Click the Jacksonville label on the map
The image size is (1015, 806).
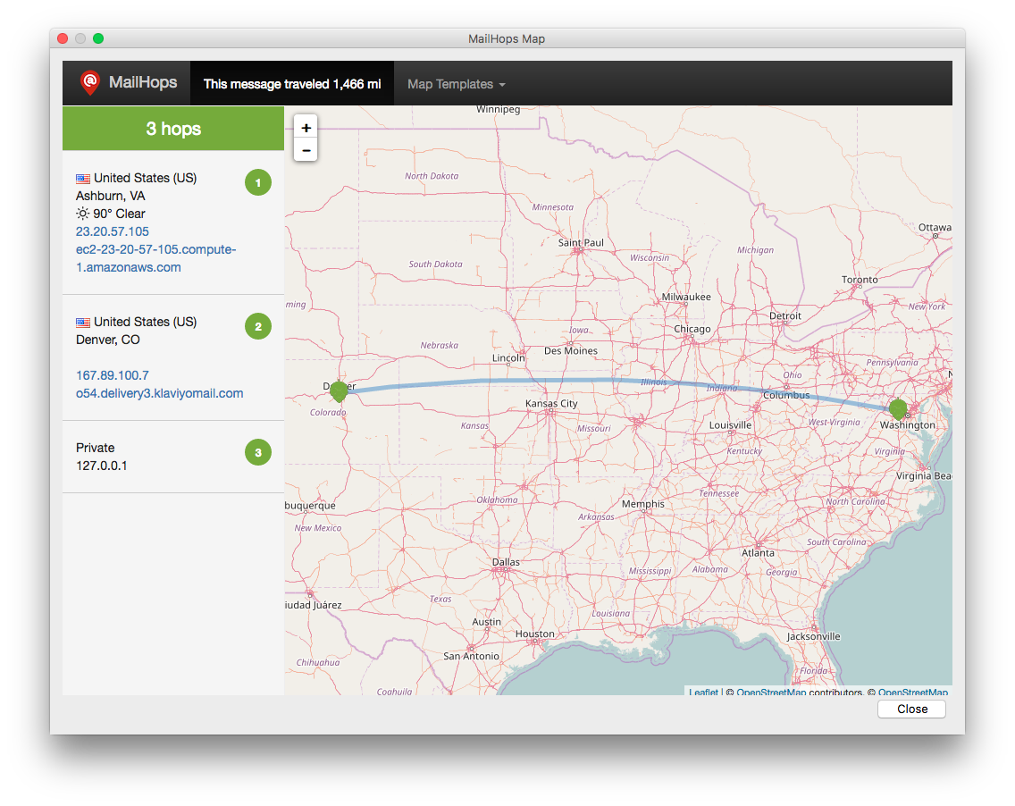coord(813,636)
